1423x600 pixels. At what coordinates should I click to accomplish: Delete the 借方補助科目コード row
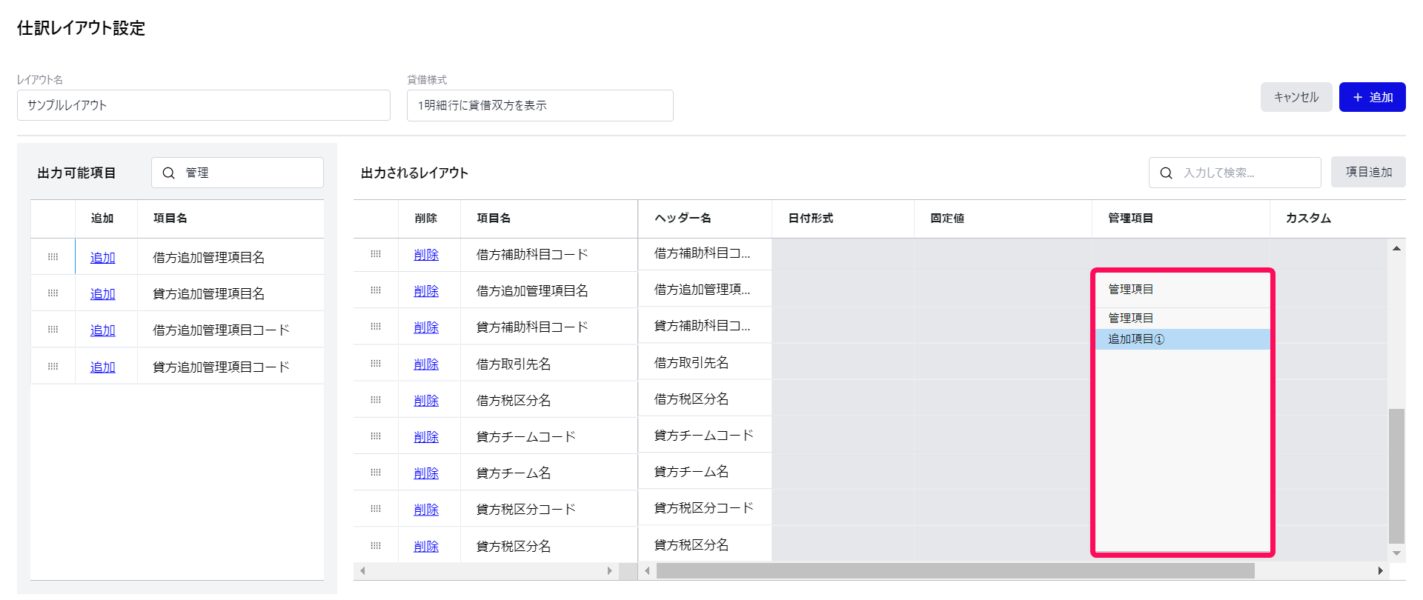coord(426,255)
